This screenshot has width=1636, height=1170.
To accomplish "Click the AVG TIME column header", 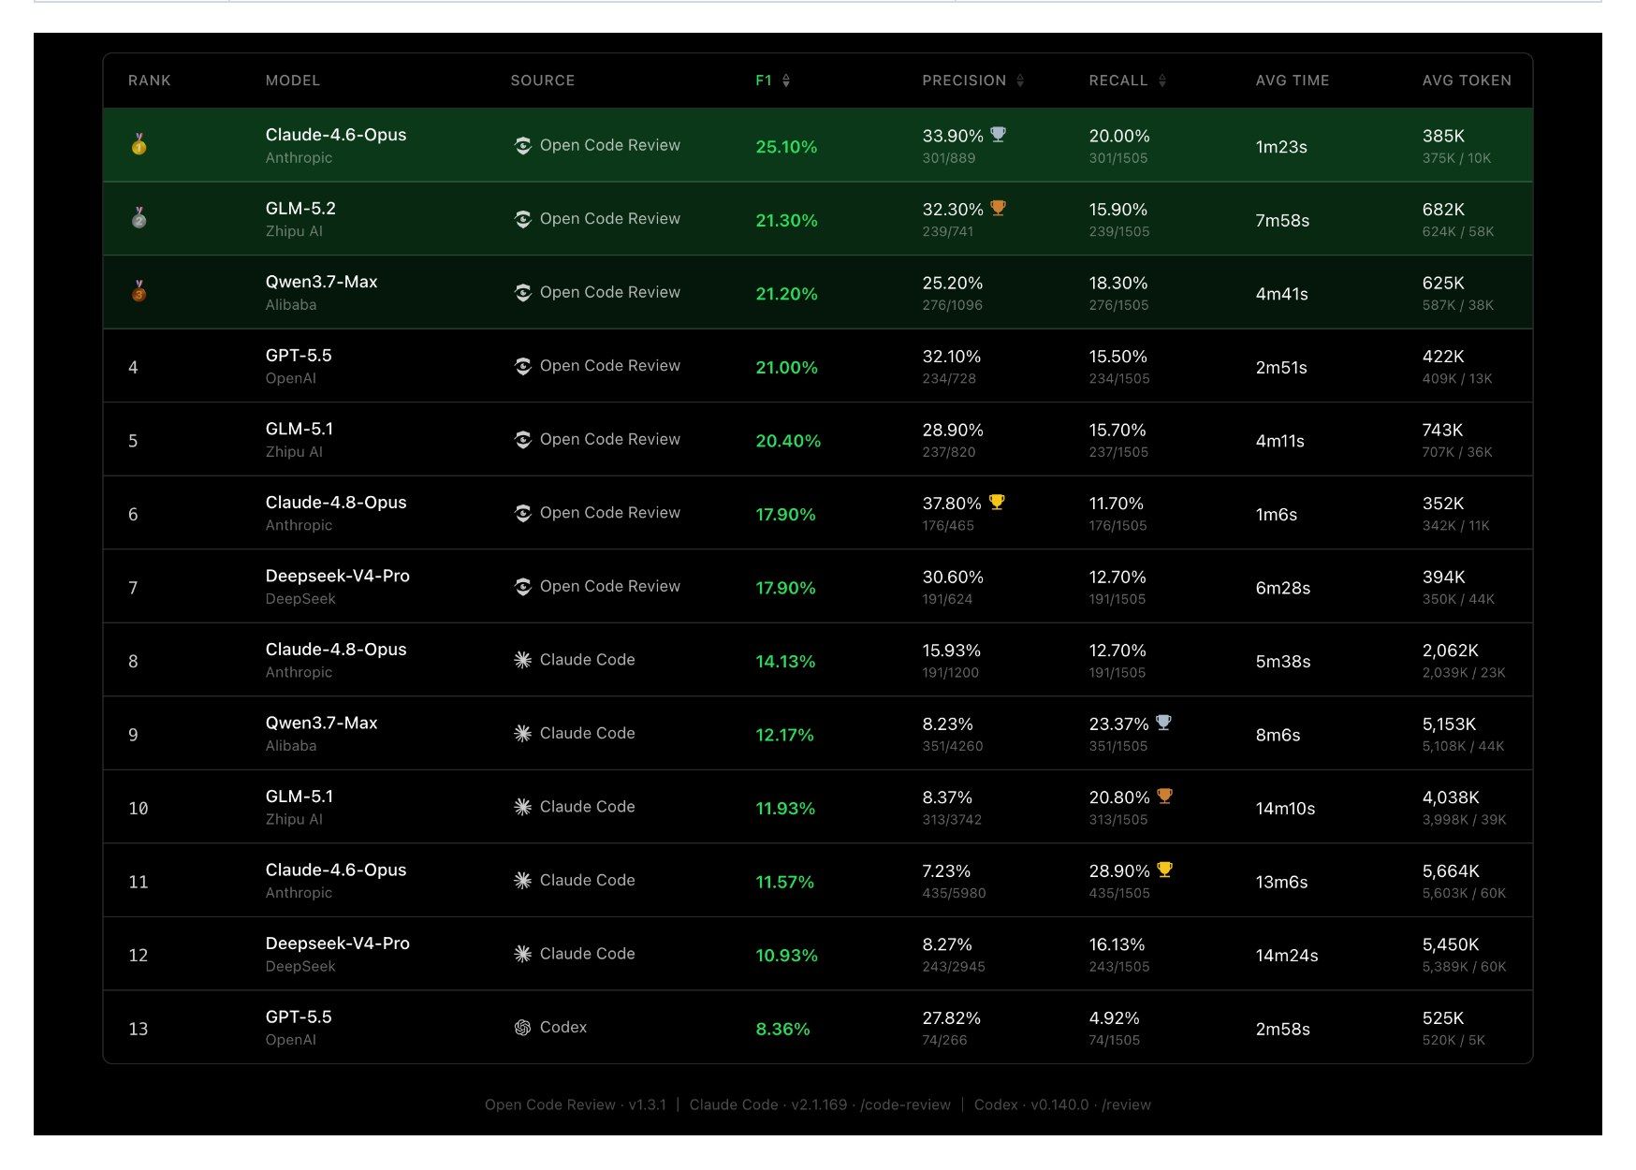I will (1293, 80).
